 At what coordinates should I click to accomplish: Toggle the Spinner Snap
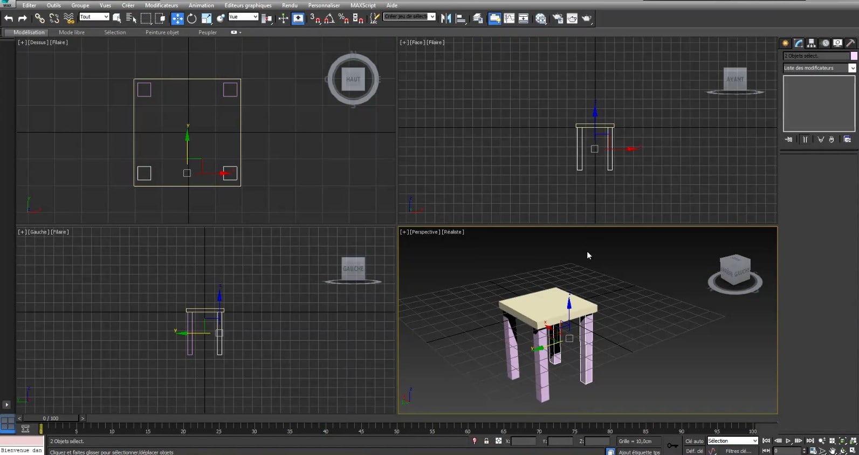tap(358, 18)
